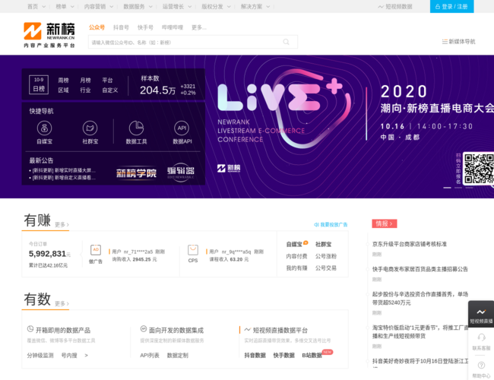Open 数据API icon
494x380 pixels.
[x=182, y=128]
